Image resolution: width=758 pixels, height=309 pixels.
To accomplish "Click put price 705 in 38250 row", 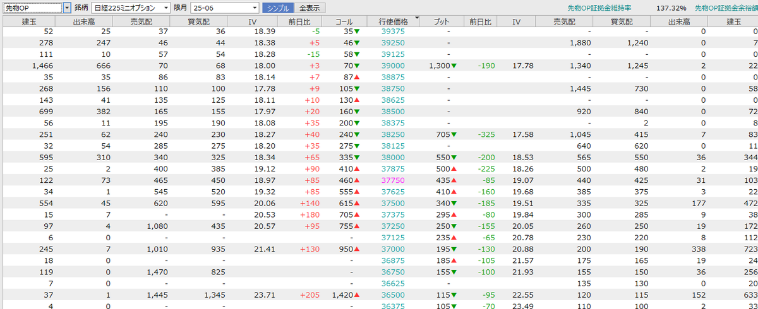I will click(x=443, y=134).
